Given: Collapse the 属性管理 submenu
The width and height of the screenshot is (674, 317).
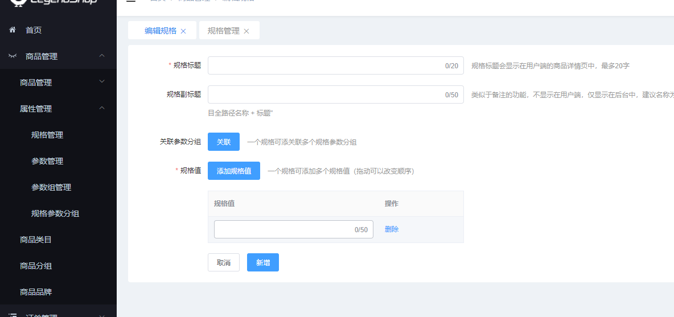Looking at the screenshot, I should pyautogui.click(x=102, y=108).
